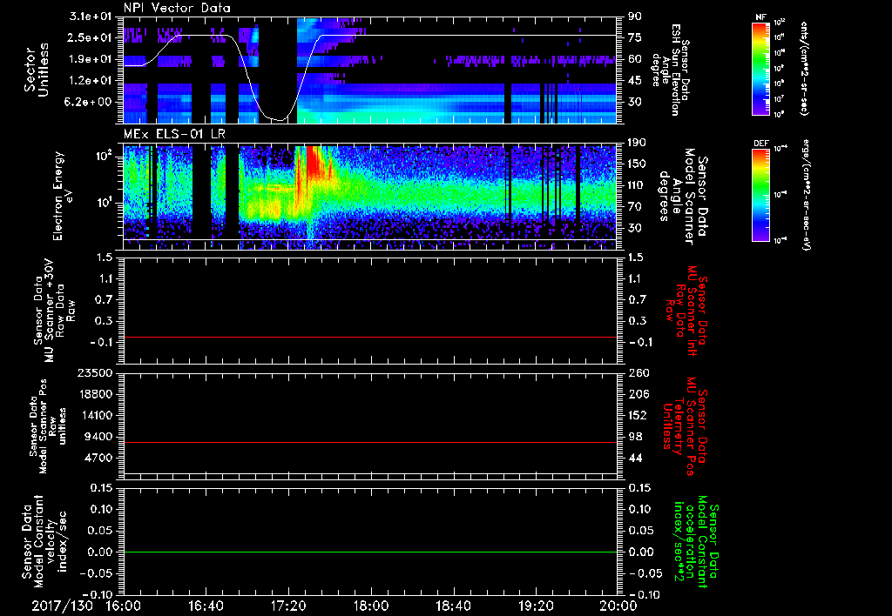Screen dimensions: 892x616
Task: Click the "Model Scanner Pos Raw unitless" title
Action: (48, 426)
